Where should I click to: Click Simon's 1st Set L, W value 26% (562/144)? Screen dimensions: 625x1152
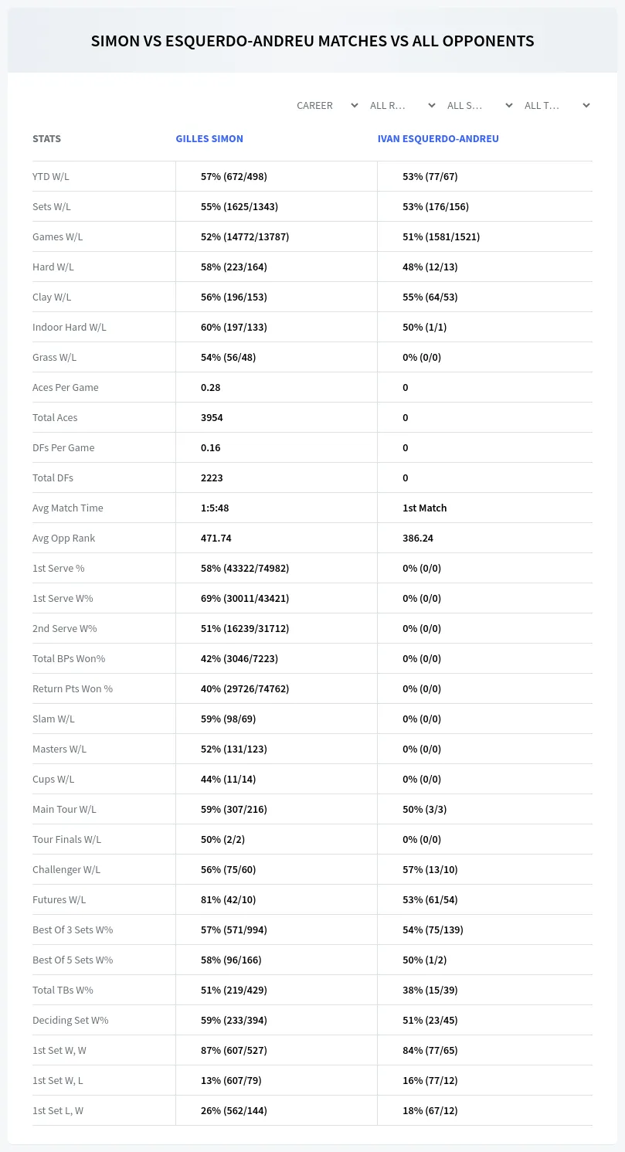click(234, 1110)
